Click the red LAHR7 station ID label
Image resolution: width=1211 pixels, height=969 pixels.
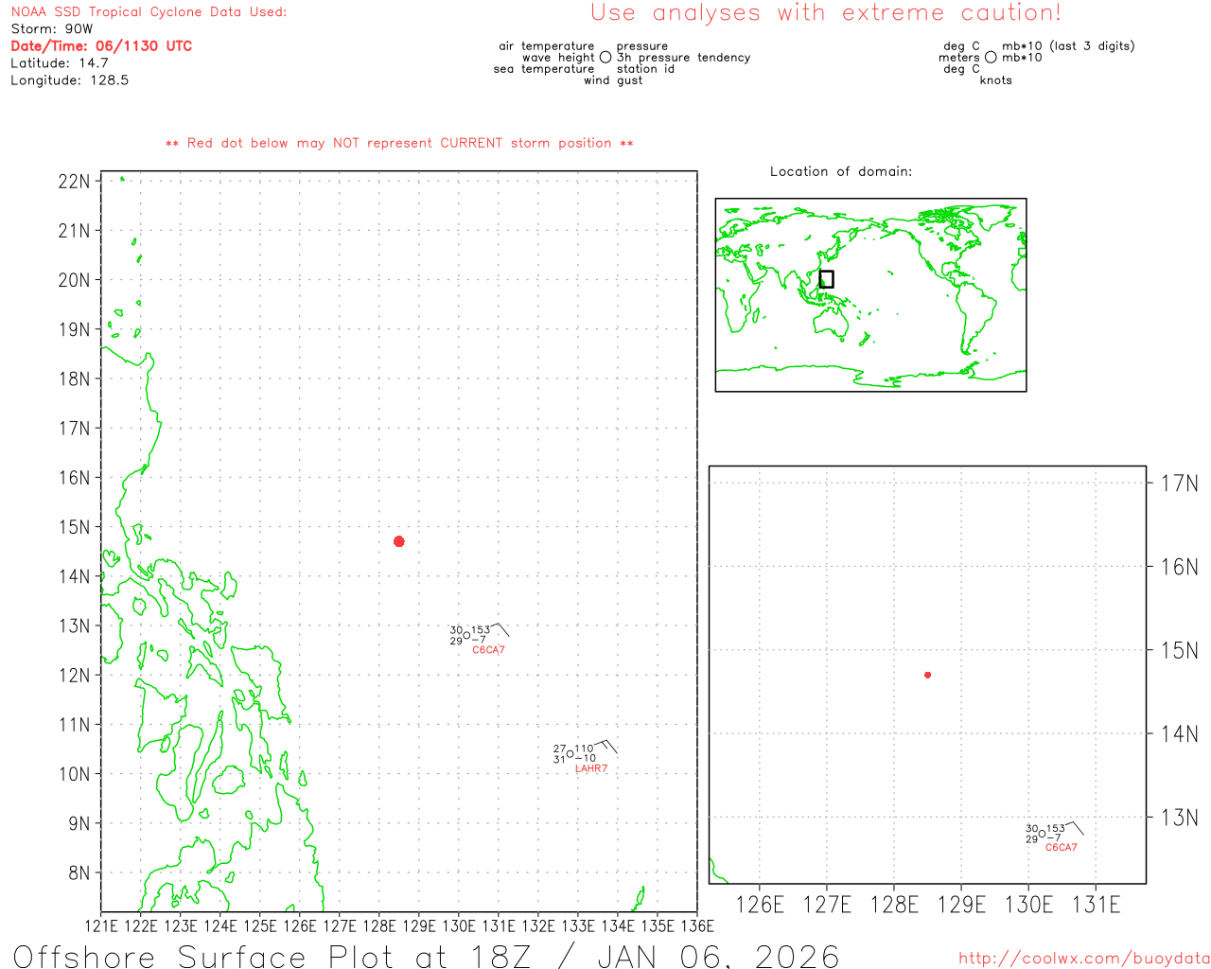click(591, 768)
